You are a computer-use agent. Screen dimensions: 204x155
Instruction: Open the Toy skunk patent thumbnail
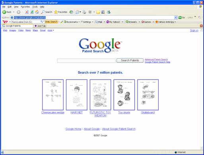(124, 95)
